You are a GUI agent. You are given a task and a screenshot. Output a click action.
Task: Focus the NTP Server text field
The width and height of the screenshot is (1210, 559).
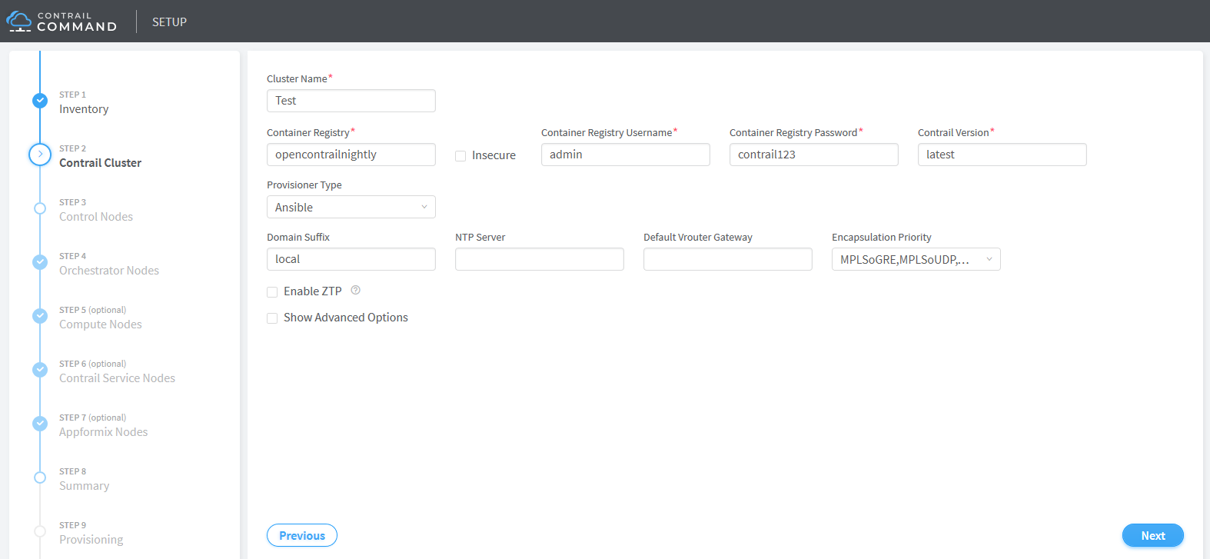pyautogui.click(x=539, y=260)
